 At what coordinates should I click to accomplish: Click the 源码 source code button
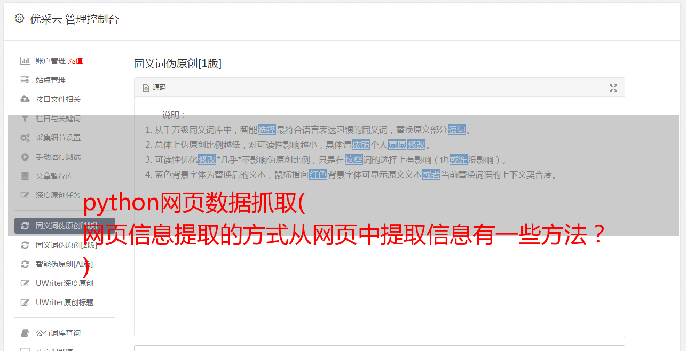tap(154, 87)
